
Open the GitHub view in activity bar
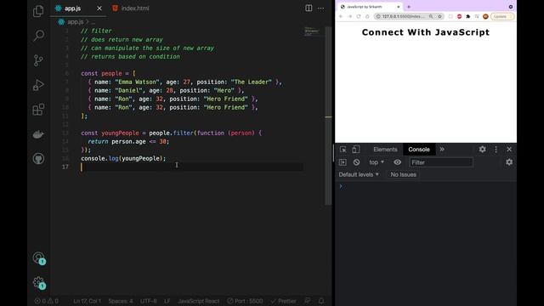click(38, 159)
